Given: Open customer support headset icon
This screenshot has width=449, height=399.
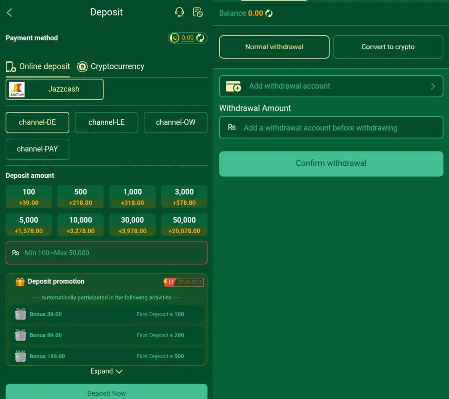Looking at the screenshot, I should point(179,12).
